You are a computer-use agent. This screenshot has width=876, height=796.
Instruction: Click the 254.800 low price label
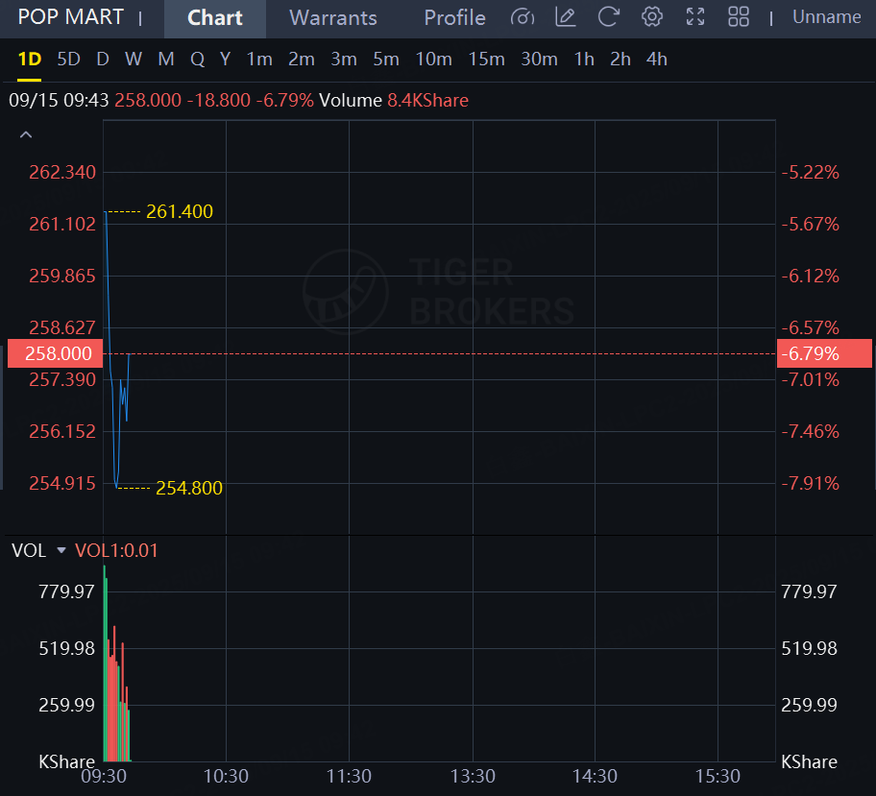pyautogui.click(x=189, y=488)
